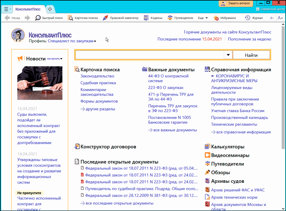
Task: Open Комментарии законодательства section
Action: point(97,92)
